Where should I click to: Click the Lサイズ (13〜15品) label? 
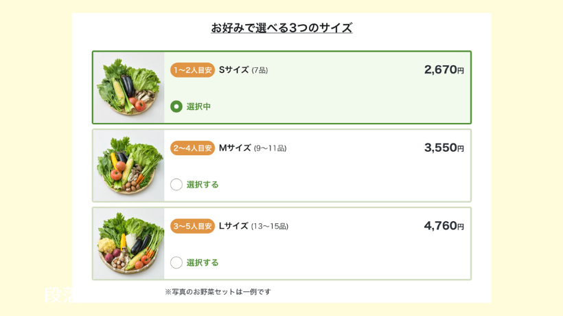pyautogui.click(x=253, y=226)
